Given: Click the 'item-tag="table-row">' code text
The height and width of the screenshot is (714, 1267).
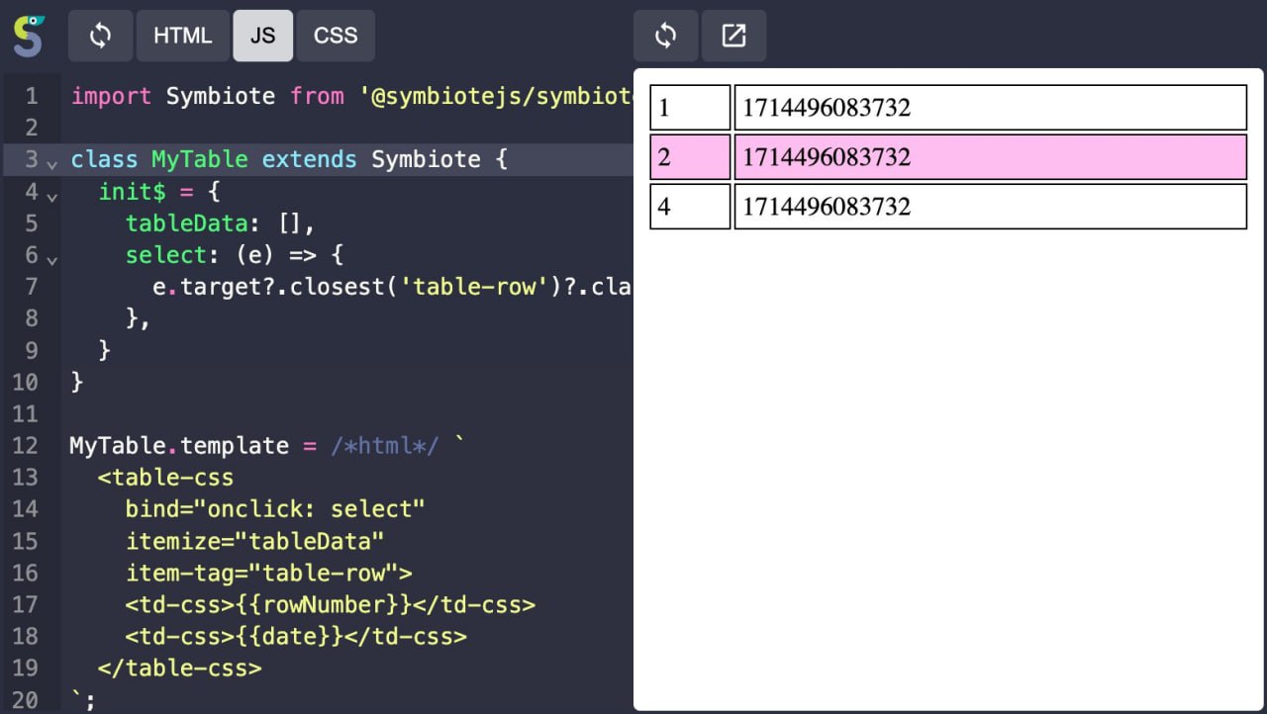Looking at the screenshot, I should 268,573.
